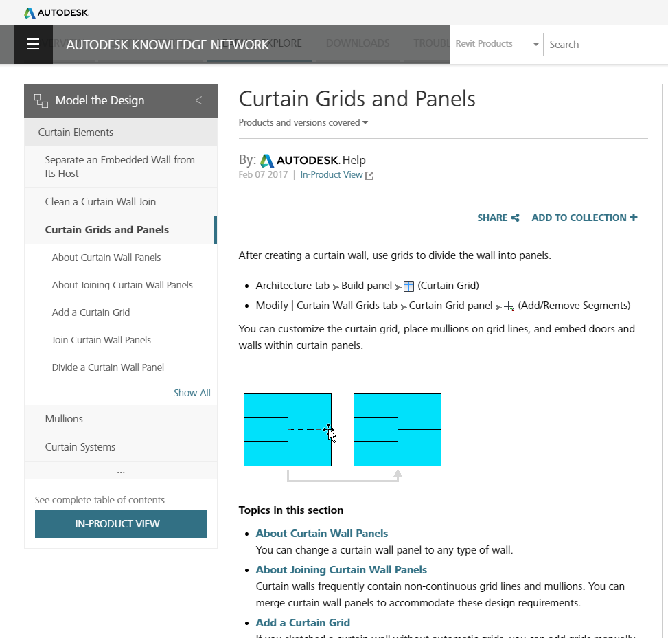The height and width of the screenshot is (638, 668).
Task: Collapse sidebar with the left arrow icon
Action: (201, 100)
